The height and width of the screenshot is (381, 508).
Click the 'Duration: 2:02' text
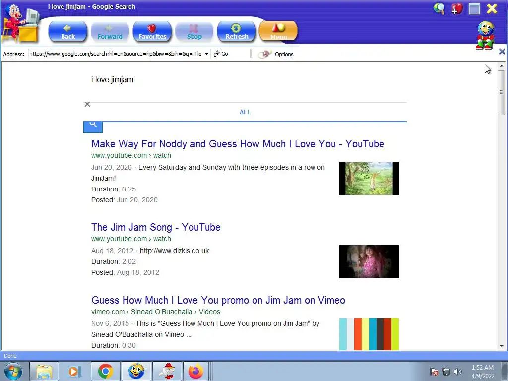tap(114, 261)
